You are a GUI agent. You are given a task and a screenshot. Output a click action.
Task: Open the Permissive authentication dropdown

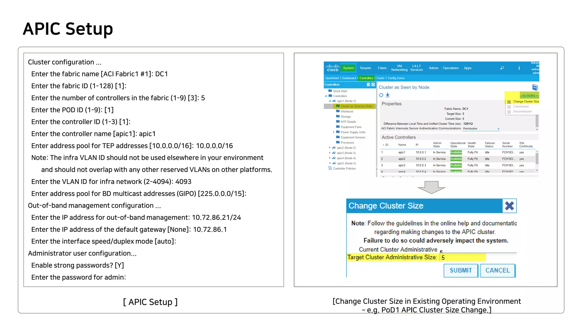point(498,129)
